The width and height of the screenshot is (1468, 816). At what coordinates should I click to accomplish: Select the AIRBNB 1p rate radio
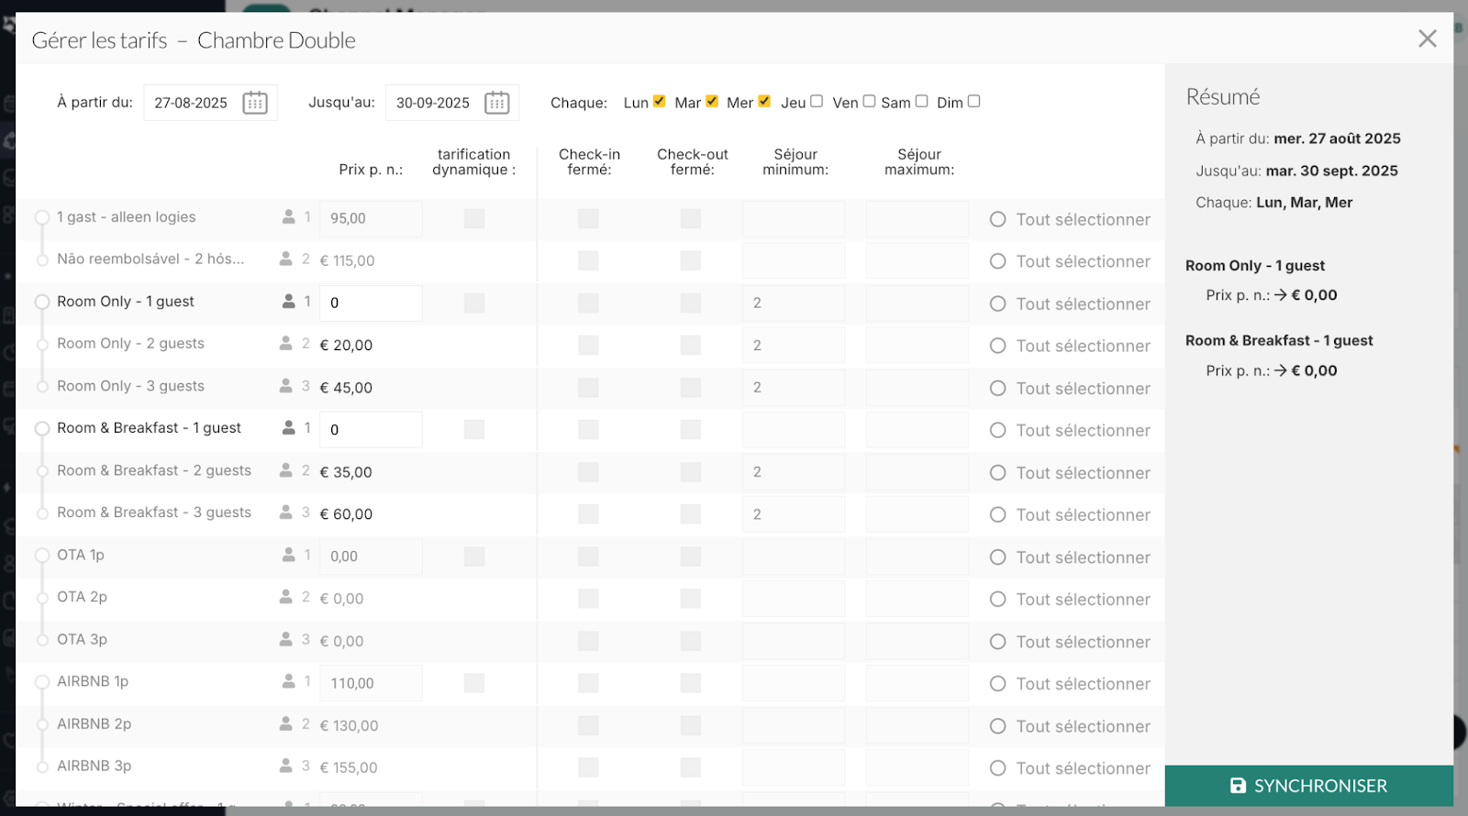point(42,682)
